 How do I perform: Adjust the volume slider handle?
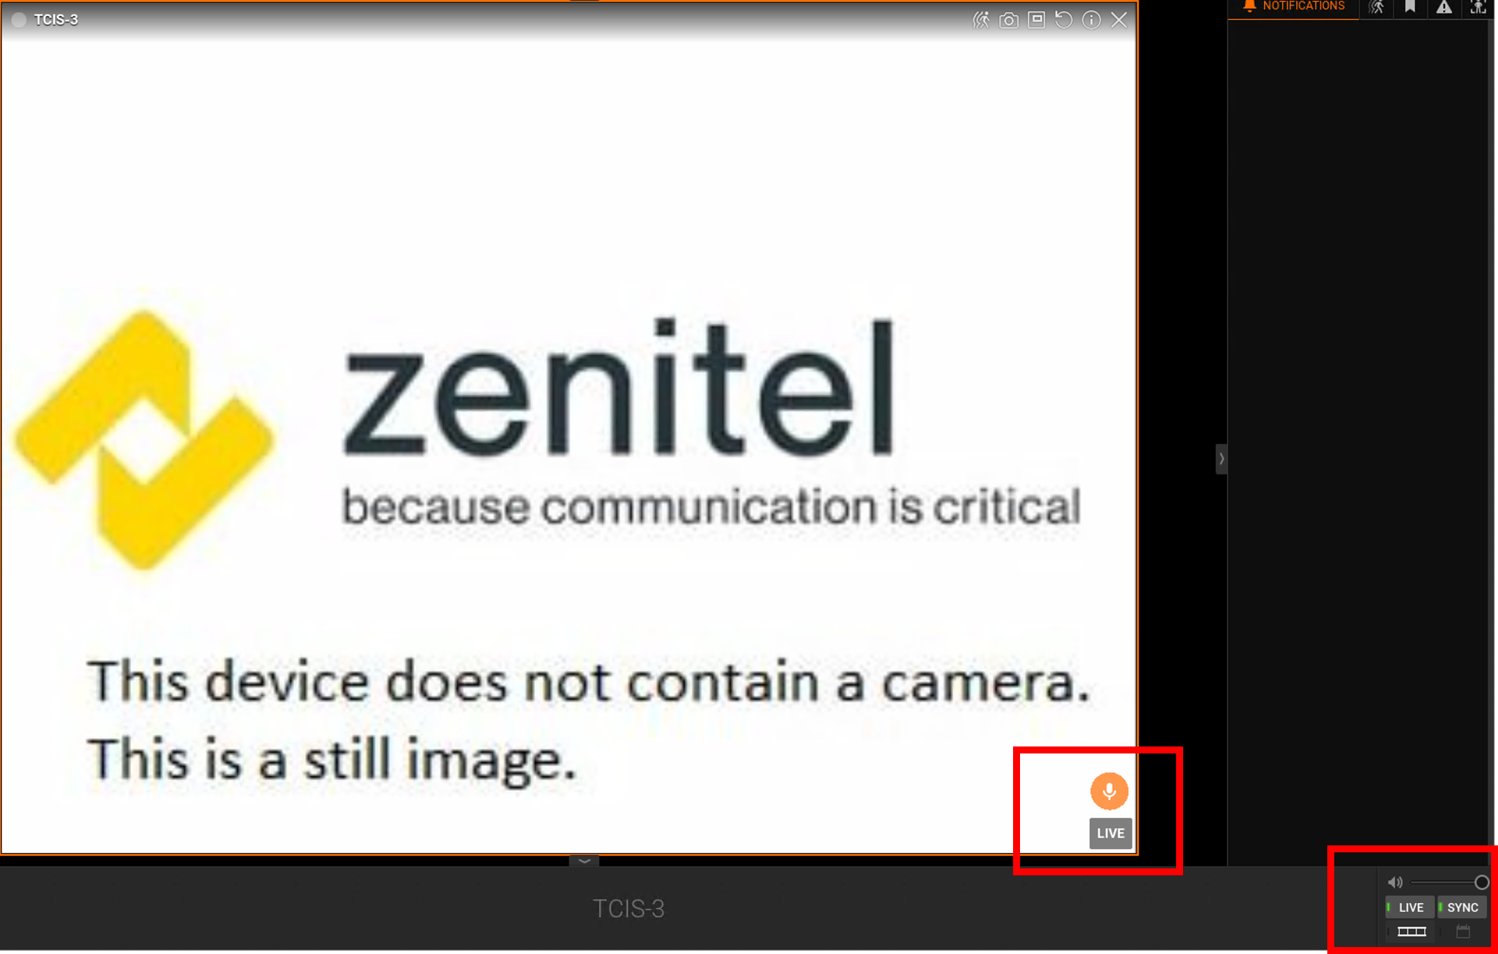[x=1482, y=882]
